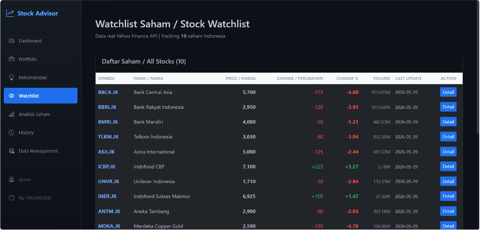The height and width of the screenshot is (230, 480).
Task: Click the Rekomendasi lightbulb icon
Action: point(12,77)
